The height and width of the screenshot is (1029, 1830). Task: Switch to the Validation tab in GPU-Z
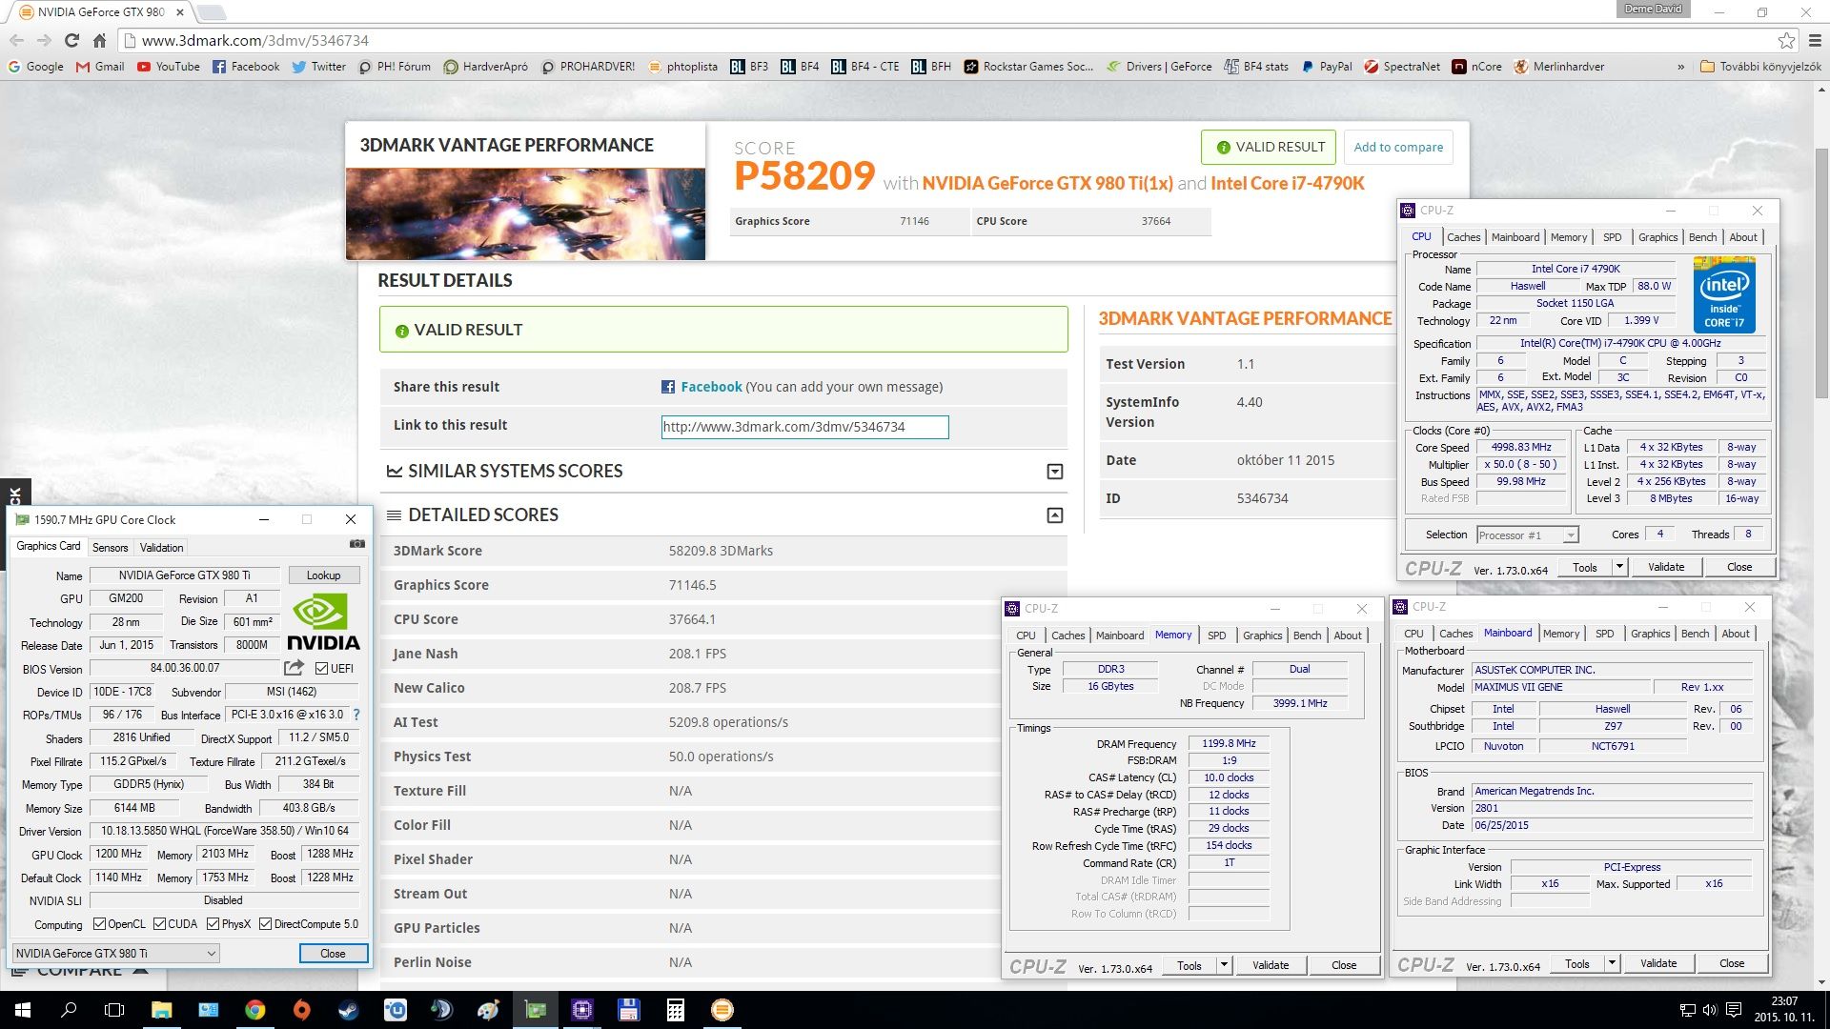click(x=161, y=548)
